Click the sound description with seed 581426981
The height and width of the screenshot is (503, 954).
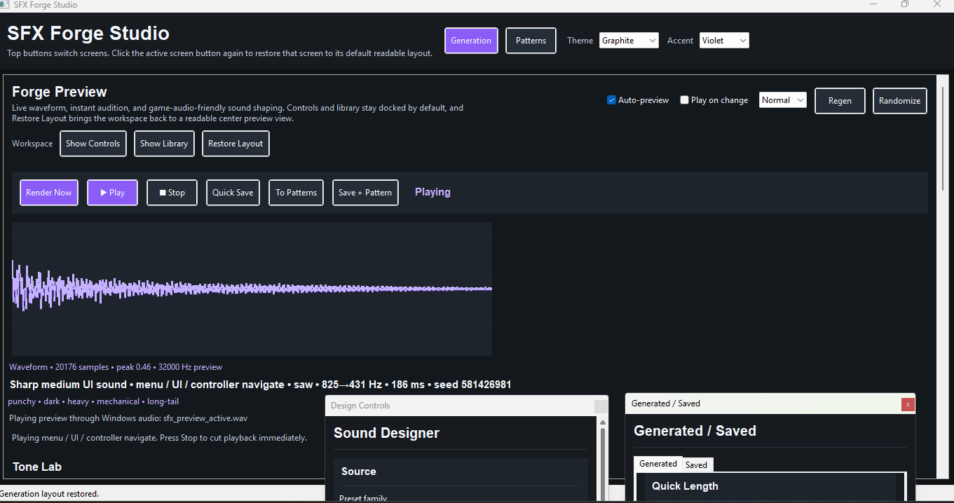point(260,385)
